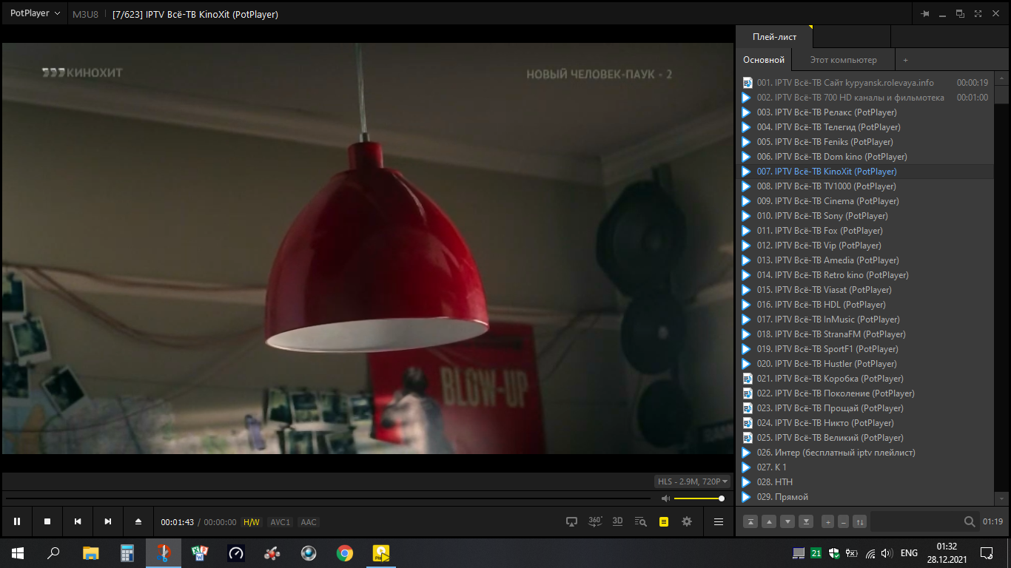Open the chapter/bookmark search icon
The image size is (1011, 568).
click(641, 521)
